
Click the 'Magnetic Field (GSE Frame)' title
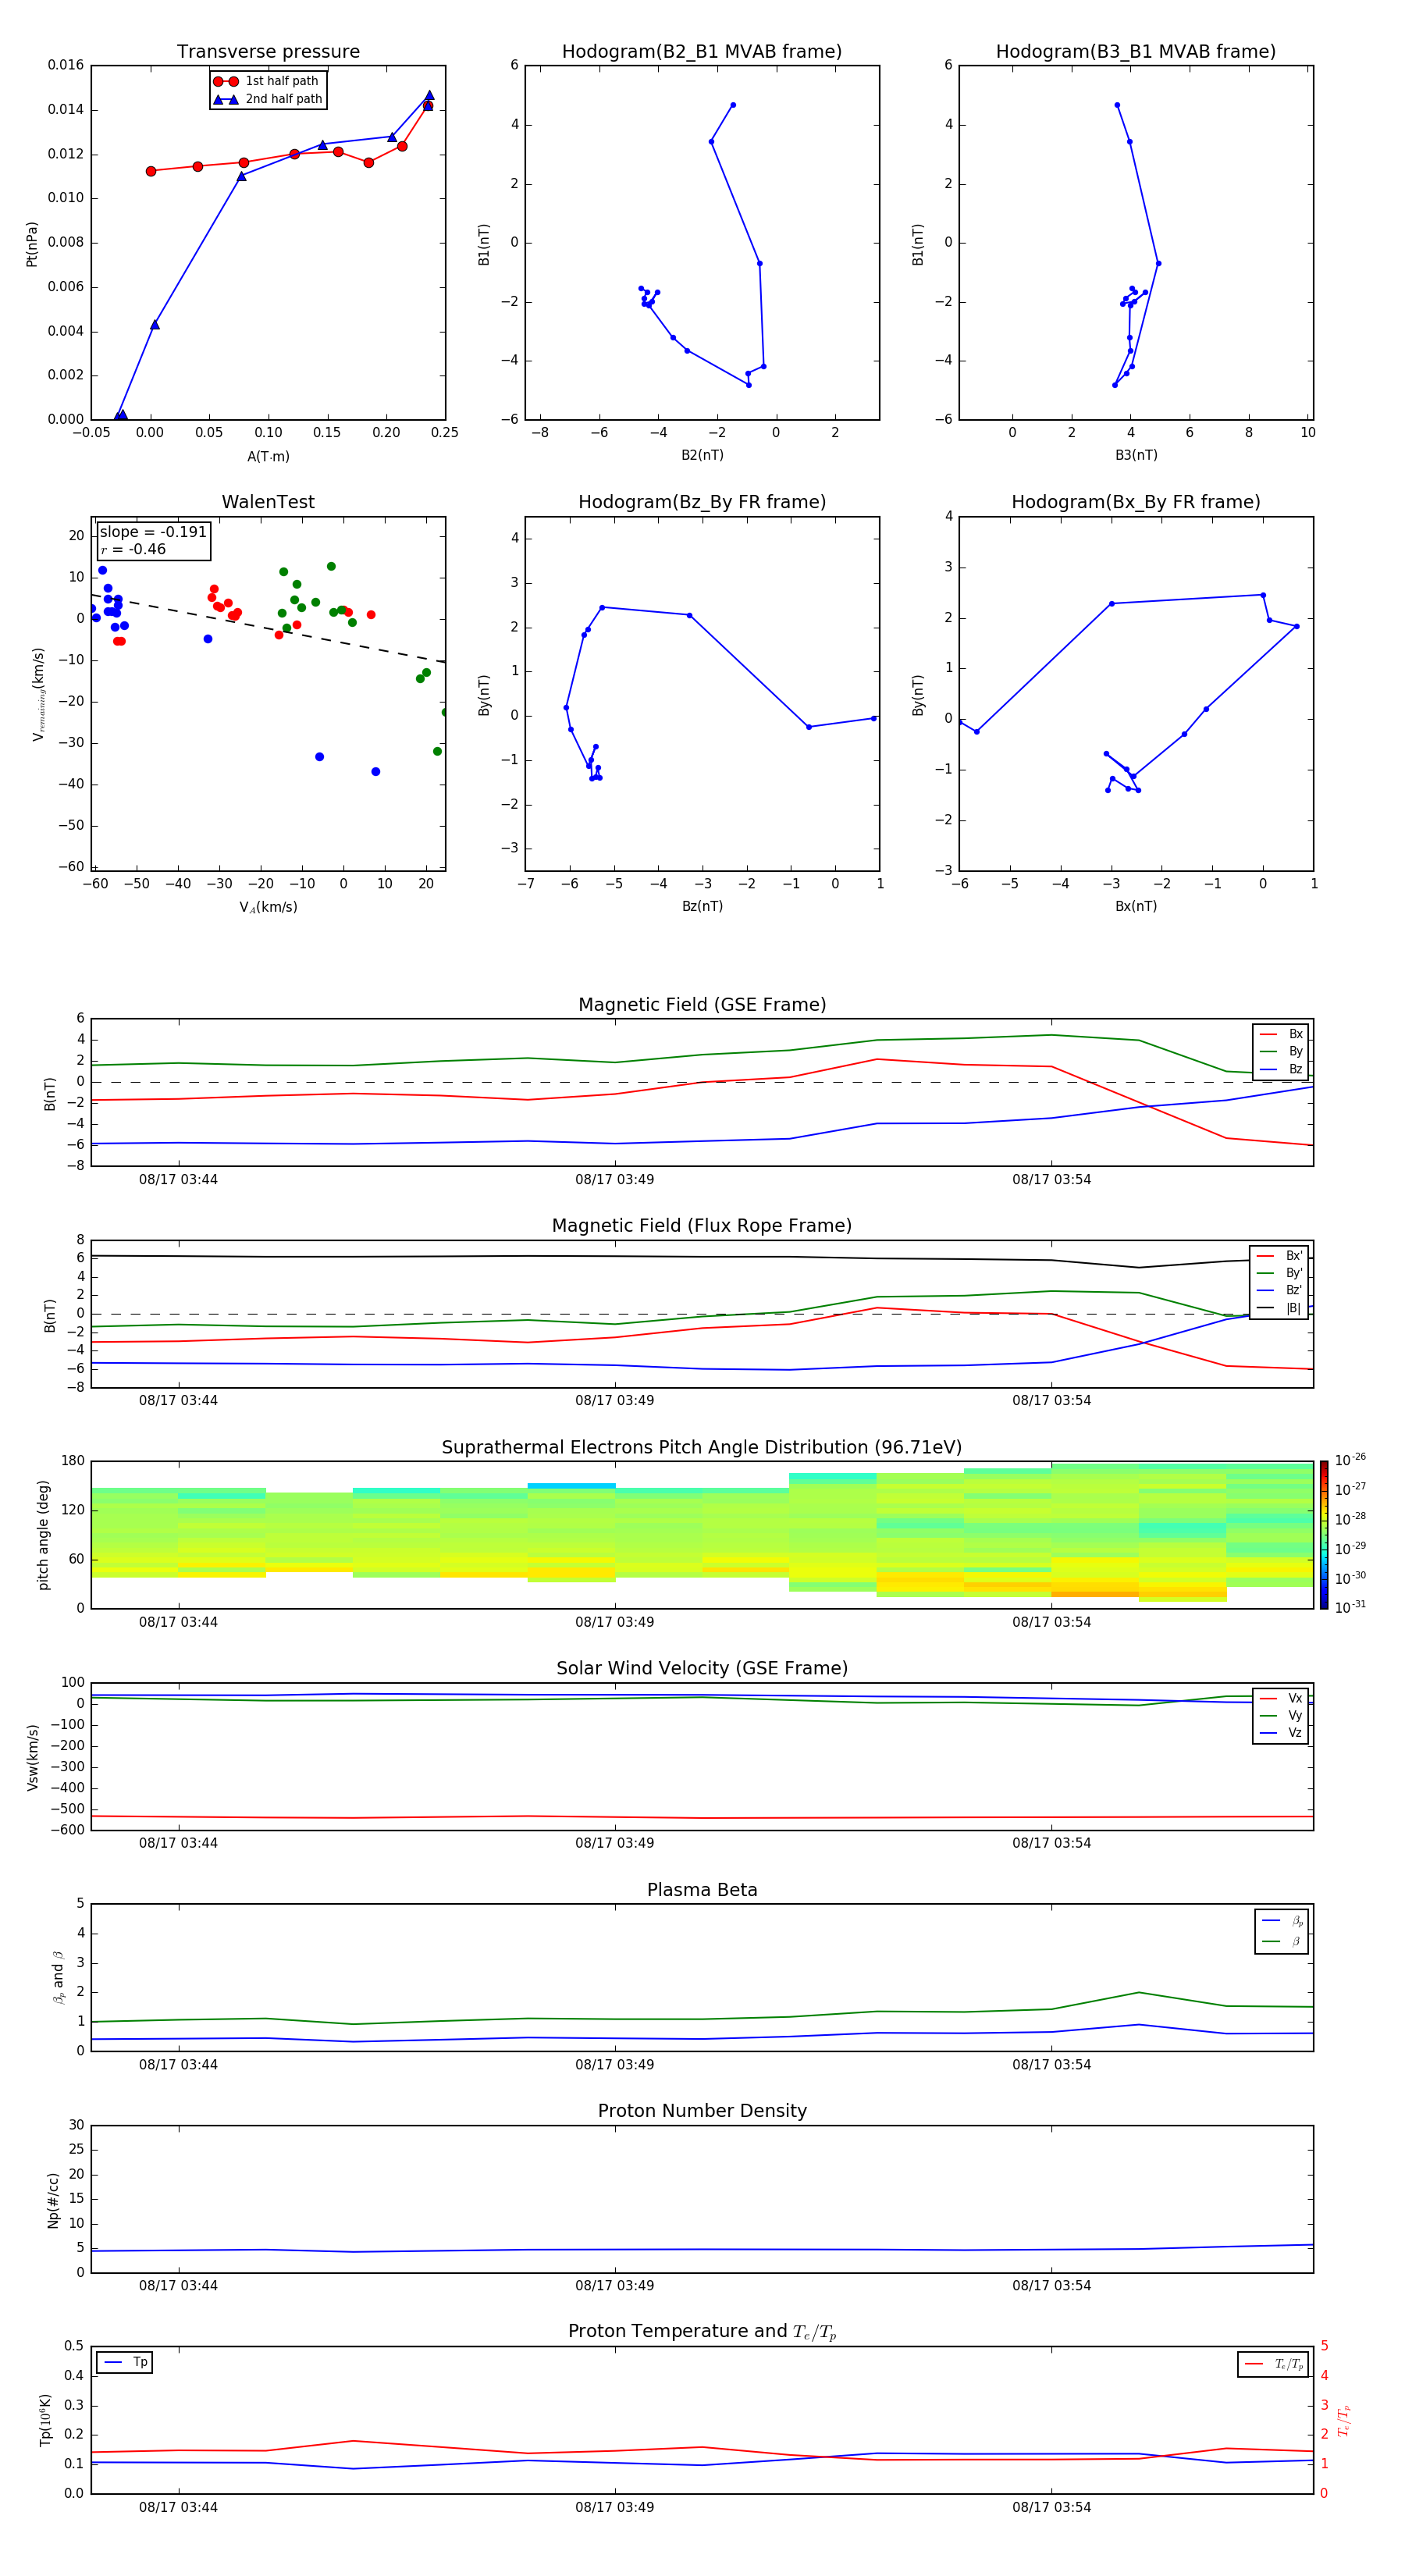[702, 1005]
